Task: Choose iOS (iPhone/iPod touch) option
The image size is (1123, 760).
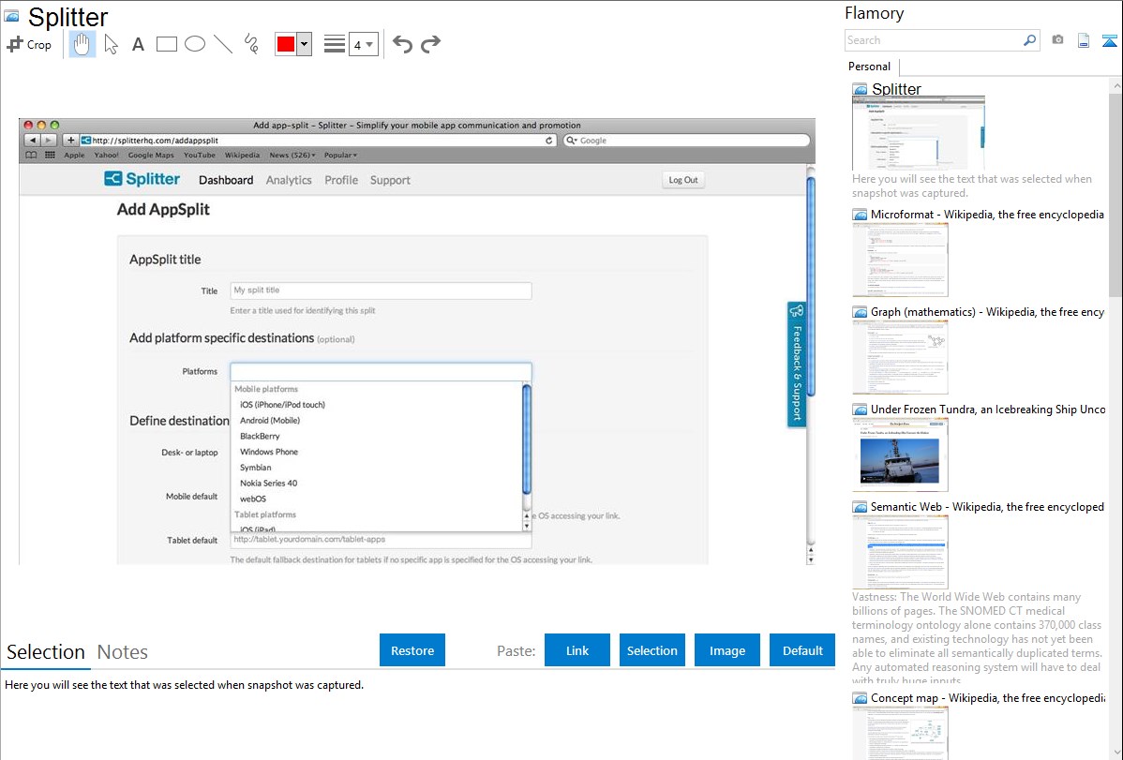Action: [x=282, y=405]
